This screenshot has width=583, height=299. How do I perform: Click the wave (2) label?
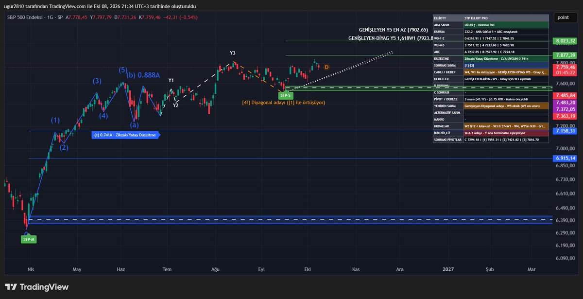pos(64,147)
